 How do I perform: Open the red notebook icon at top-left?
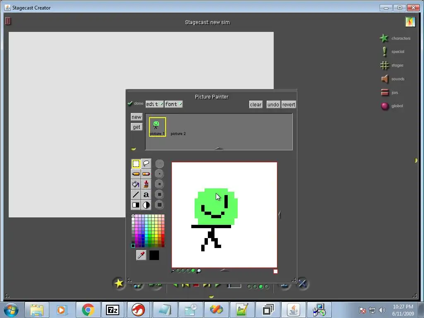(8, 21)
